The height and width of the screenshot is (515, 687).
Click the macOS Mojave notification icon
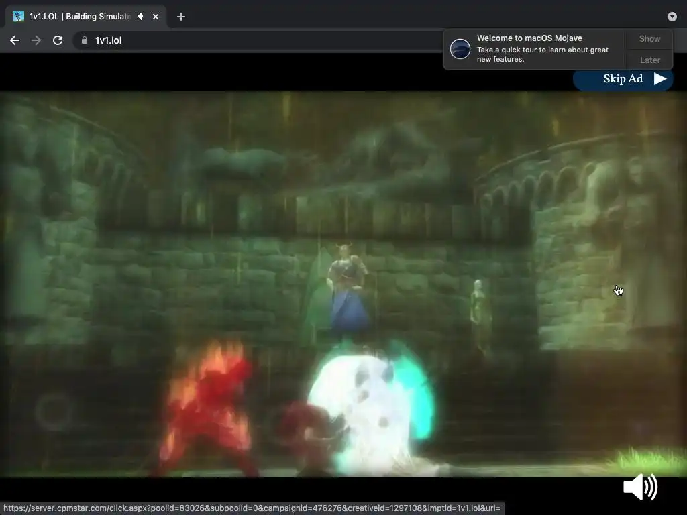click(460, 48)
